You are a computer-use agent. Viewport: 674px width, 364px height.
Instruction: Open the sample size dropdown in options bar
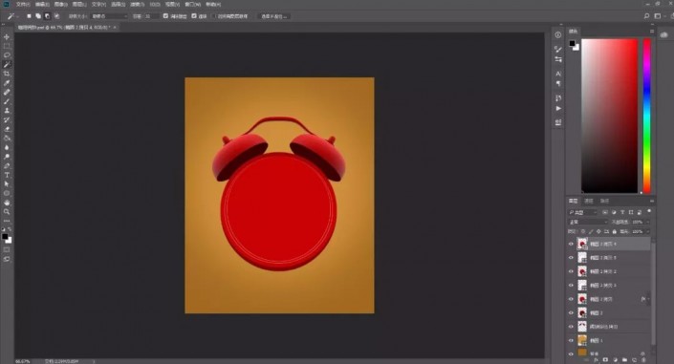click(110, 16)
